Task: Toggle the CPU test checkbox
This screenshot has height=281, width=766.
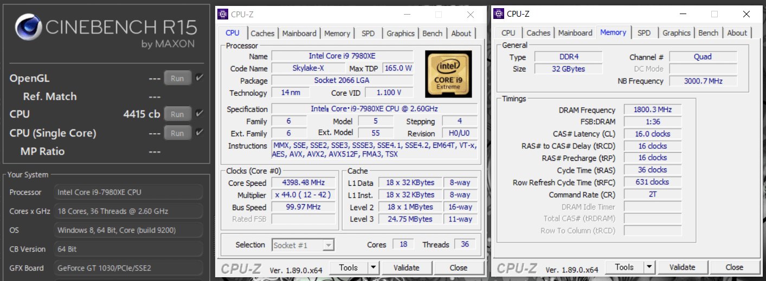Action: pyautogui.click(x=199, y=114)
